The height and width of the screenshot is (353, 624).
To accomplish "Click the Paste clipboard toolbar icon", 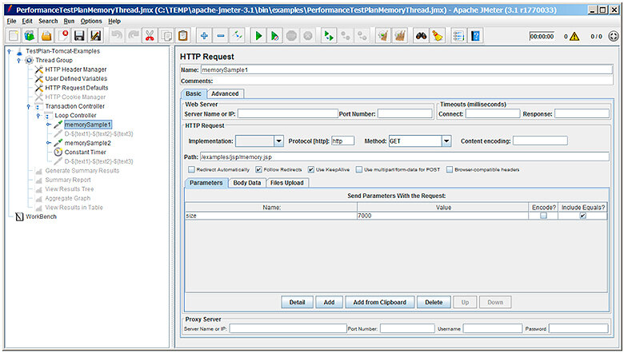I will coord(183,36).
